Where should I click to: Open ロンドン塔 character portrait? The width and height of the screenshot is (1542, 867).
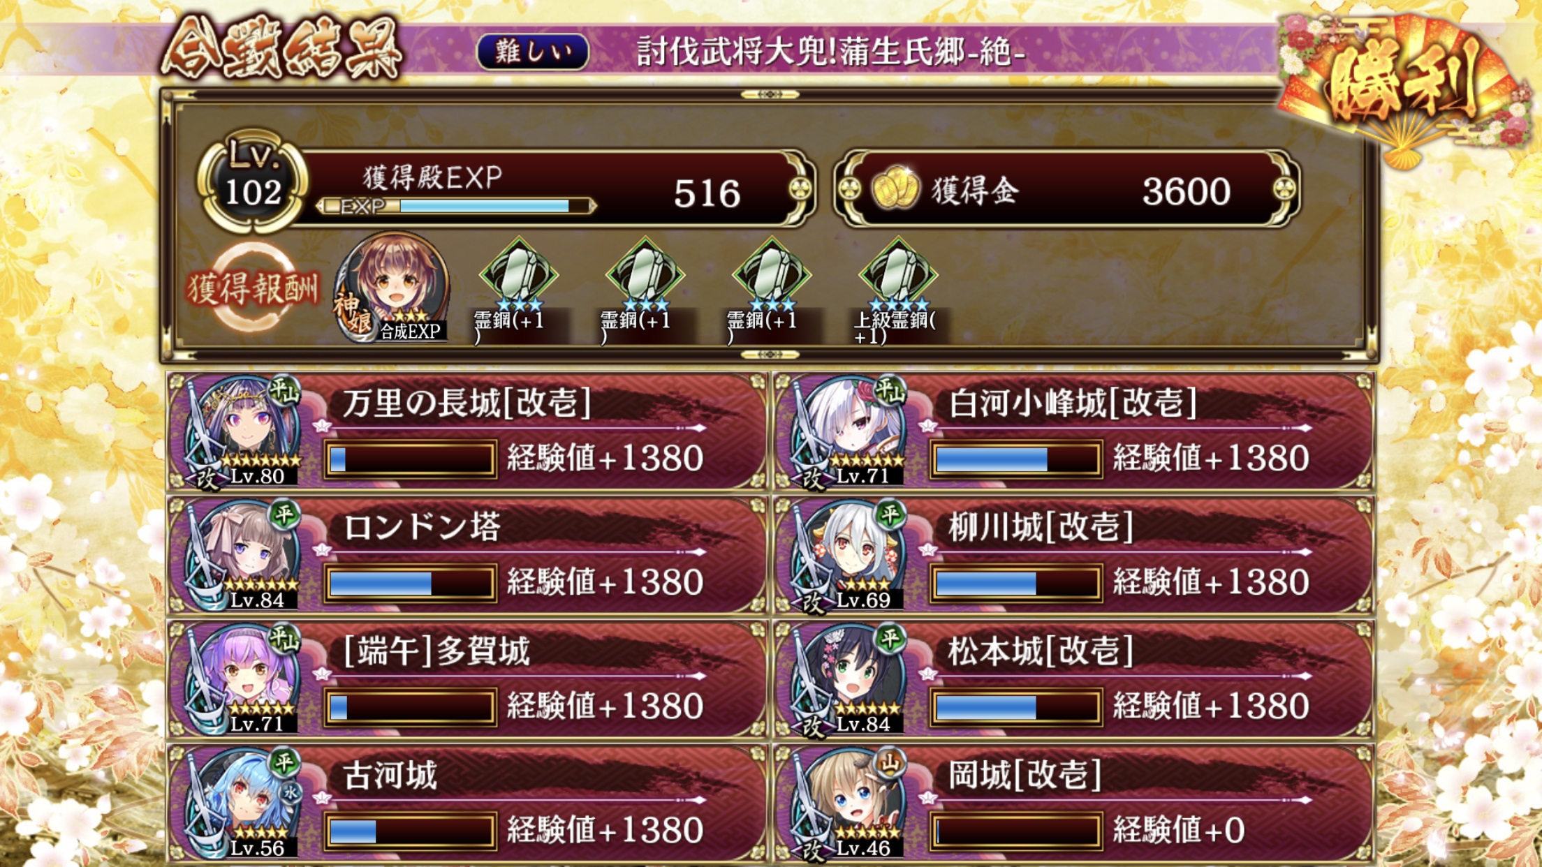246,556
